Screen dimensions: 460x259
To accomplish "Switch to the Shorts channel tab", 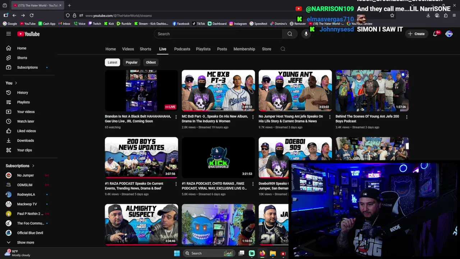I will 146,49.
